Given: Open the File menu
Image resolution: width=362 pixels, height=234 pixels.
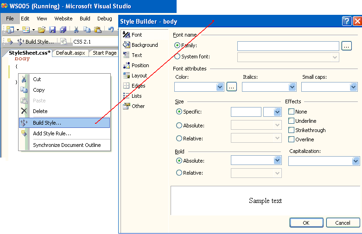Looking at the screenshot, I should coord(10,19).
